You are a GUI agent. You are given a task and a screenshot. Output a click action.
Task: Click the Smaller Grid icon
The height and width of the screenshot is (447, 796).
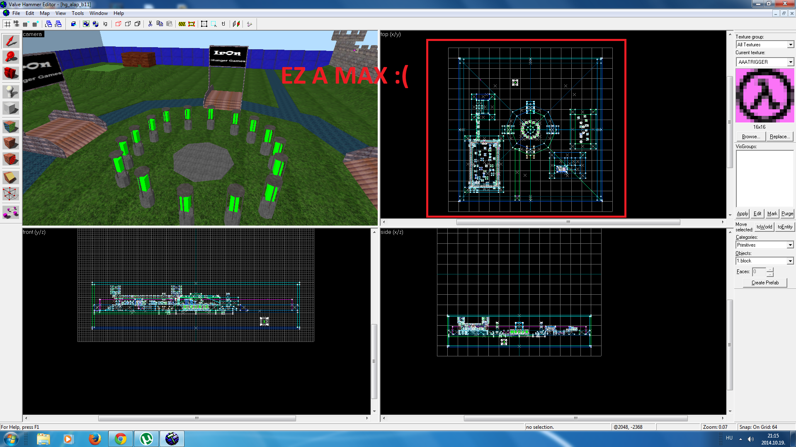tap(25, 24)
